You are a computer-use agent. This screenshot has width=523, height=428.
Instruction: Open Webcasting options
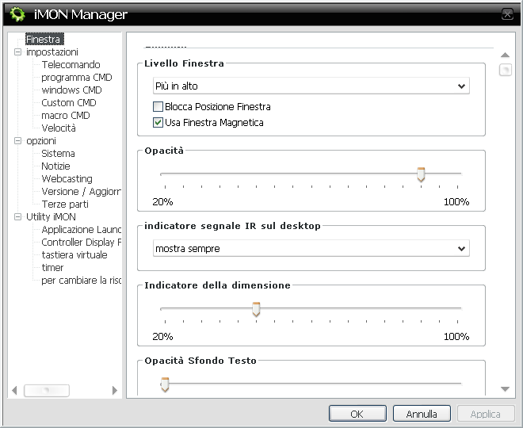(67, 179)
